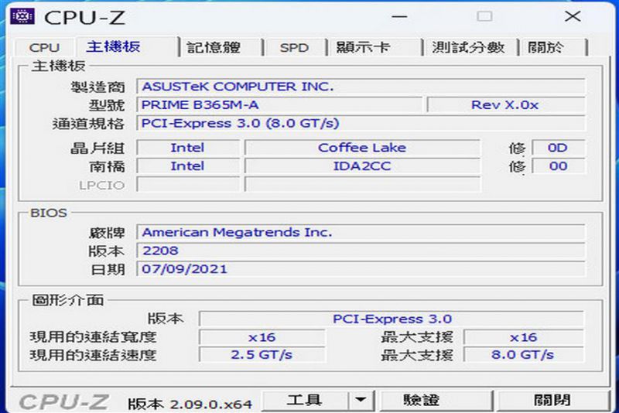Select the PRIME B365M-A model field
Image resolution: width=619 pixels, height=413 pixels.
point(279,105)
